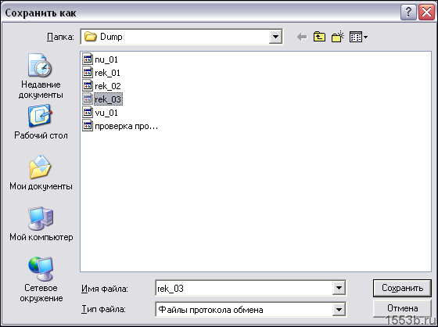Select file rek_02 in the list
438x327 pixels.
(x=102, y=86)
